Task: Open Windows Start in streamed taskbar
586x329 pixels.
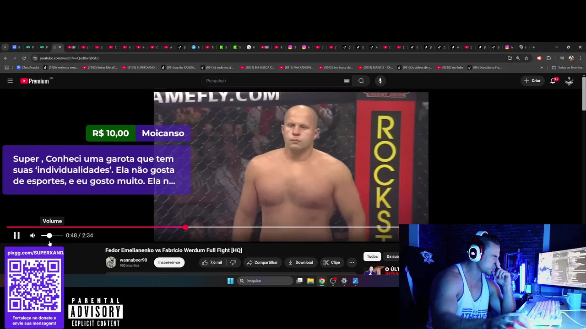Action: [230, 281]
